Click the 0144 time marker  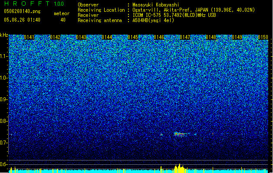tap(107, 37)
